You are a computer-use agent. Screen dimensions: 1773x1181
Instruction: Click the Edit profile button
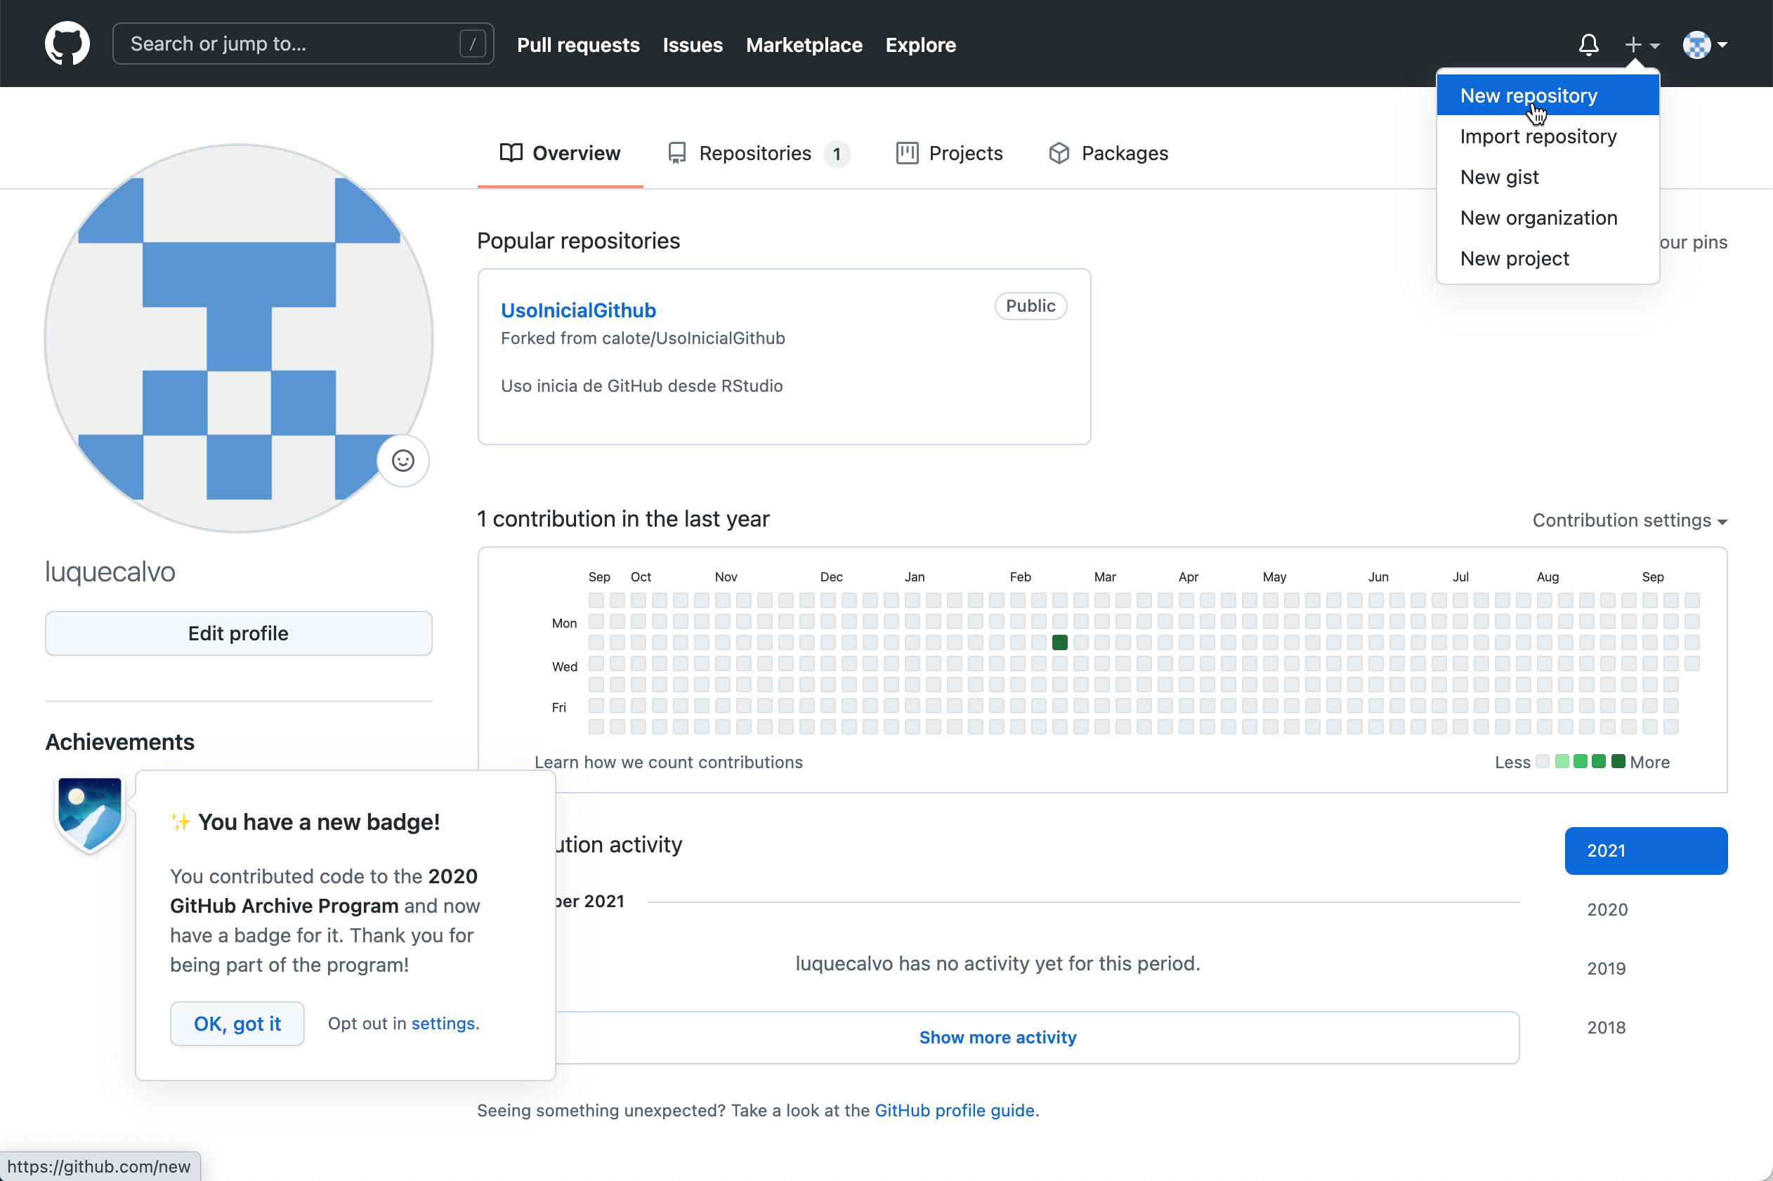click(x=238, y=633)
